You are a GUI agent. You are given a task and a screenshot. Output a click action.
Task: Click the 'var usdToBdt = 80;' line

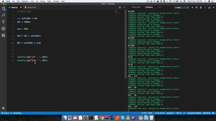[x=27, y=18]
